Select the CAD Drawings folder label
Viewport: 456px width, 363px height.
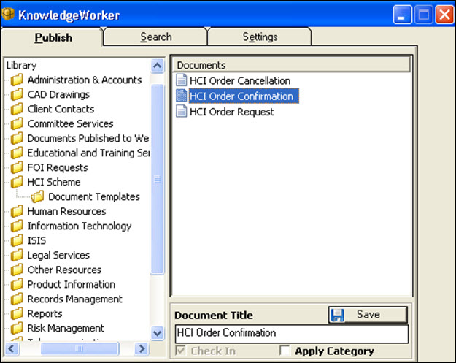point(58,95)
